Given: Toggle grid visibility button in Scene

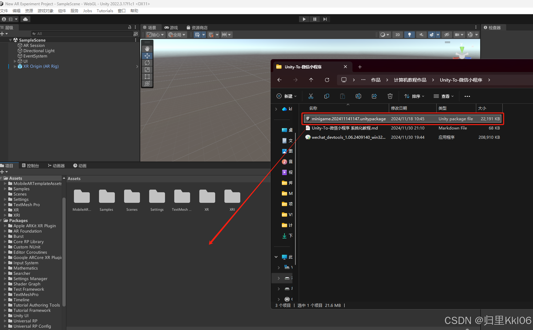Looking at the screenshot, I should point(197,35).
